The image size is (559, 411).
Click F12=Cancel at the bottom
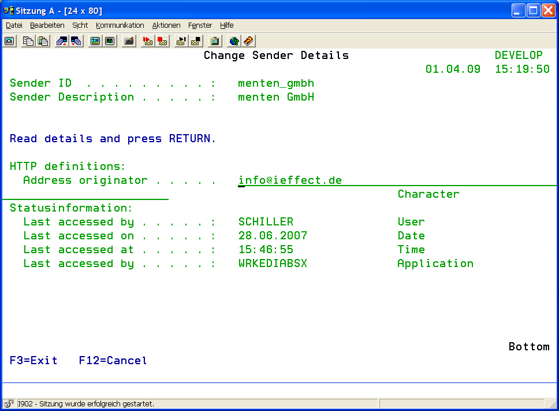[x=113, y=361]
